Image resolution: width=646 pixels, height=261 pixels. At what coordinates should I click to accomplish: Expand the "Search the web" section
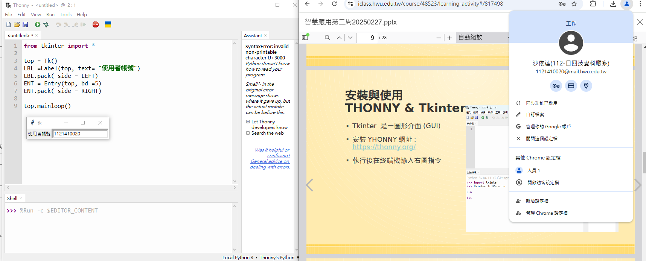click(248, 133)
